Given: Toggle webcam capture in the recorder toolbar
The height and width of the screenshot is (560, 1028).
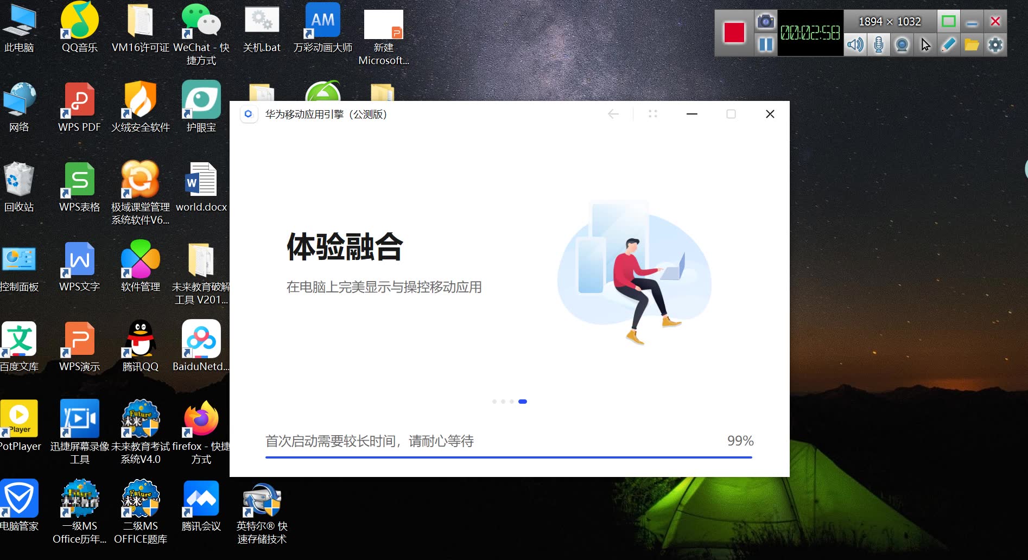Looking at the screenshot, I should coord(902,44).
